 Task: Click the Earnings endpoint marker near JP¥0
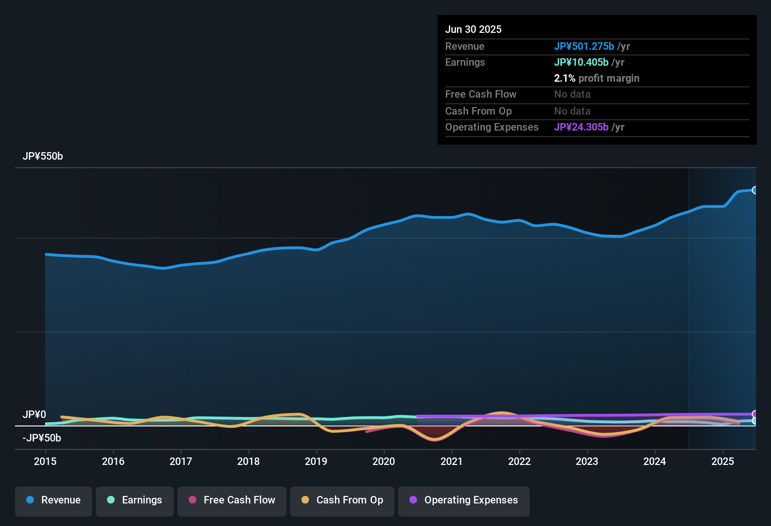(756, 421)
